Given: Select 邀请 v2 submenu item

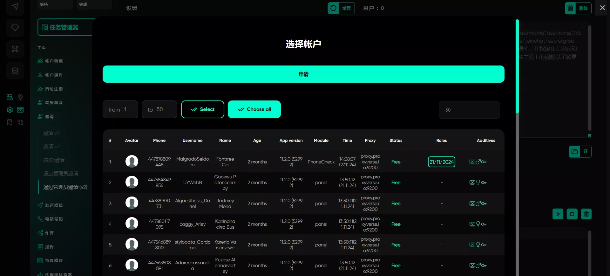Looking at the screenshot, I should pyautogui.click(x=51, y=146).
